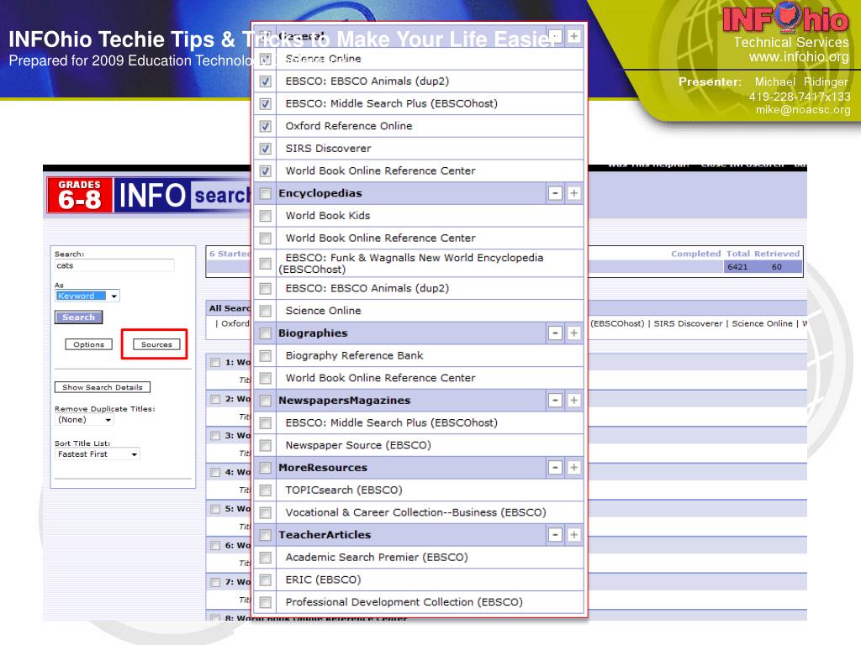861x645 pixels.
Task: Uncheck EBSCO Animals (dup2) under General
Action: [265, 81]
